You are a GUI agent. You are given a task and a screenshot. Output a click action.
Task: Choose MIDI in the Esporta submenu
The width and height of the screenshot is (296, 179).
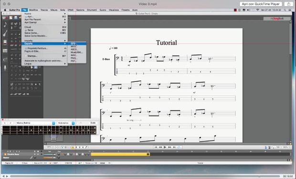[x=77, y=46]
